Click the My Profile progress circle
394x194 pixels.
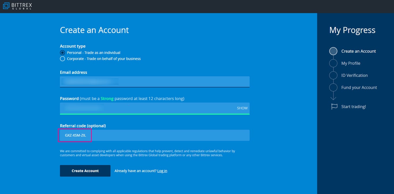tap(333, 63)
